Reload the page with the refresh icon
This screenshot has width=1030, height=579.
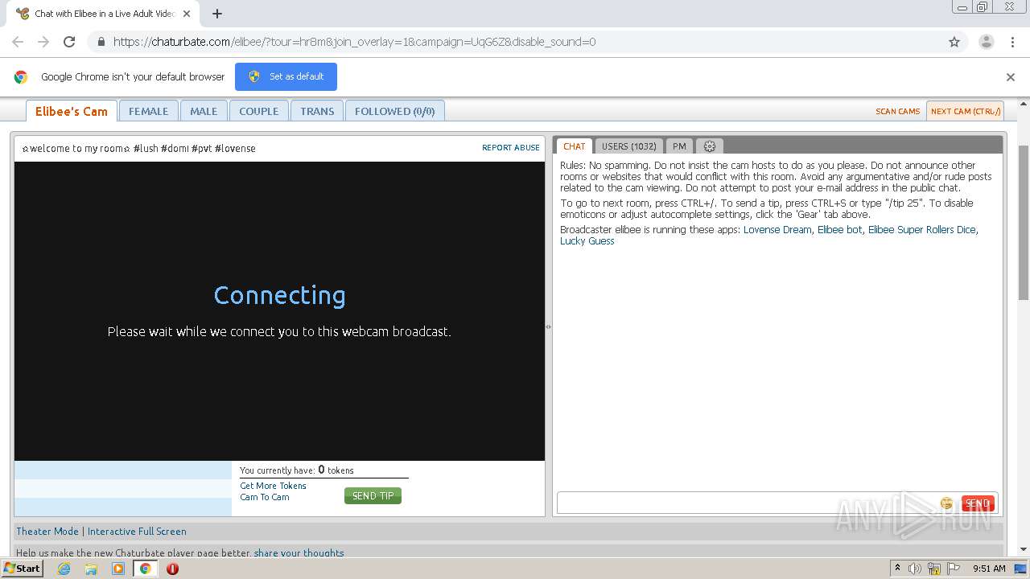tap(69, 42)
